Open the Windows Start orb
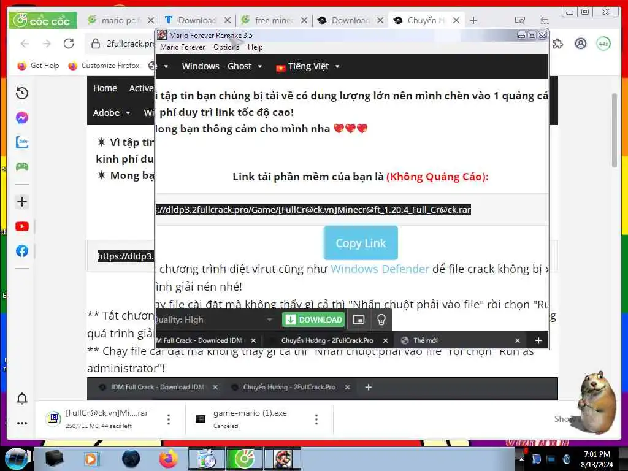628x471 pixels. 17,459
